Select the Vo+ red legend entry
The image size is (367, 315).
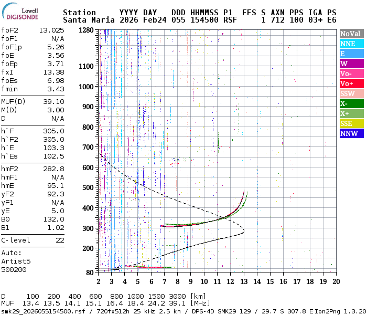click(352, 83)
